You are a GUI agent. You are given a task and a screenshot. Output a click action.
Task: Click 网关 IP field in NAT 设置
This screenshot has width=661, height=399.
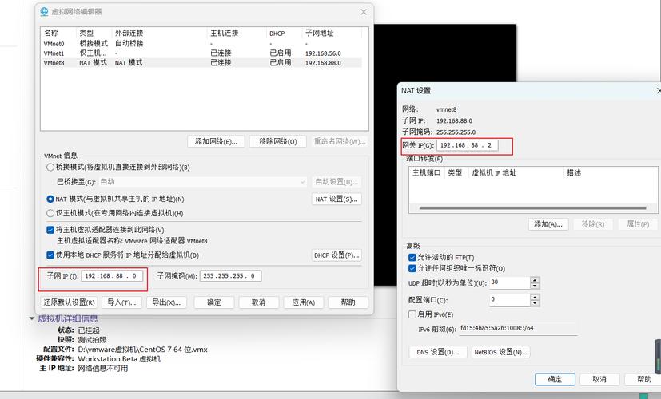(467, 145)
